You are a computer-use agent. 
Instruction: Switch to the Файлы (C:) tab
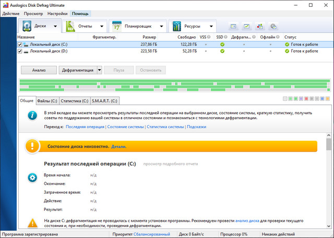click(x=47, y=101)
